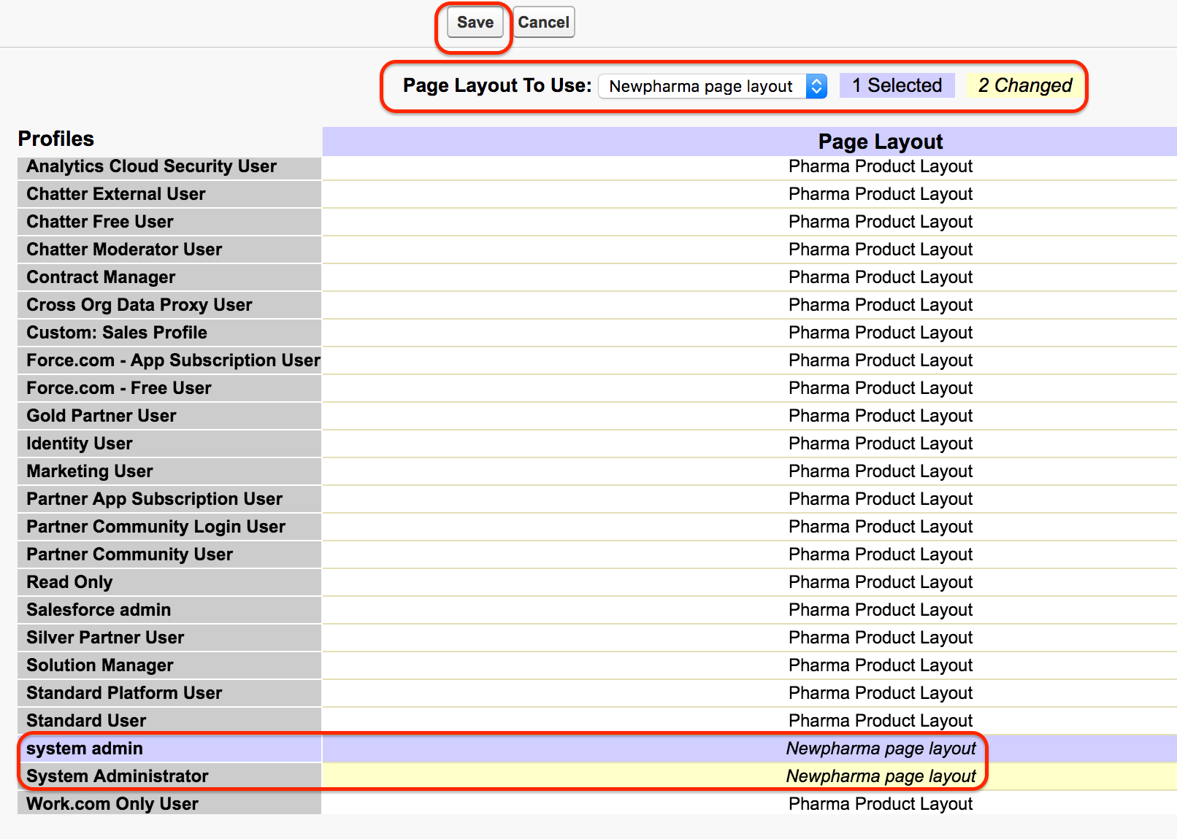Select the Marketing User profile
The width and height of the screenshot is (1177, 839).
(x=89, y=471)
